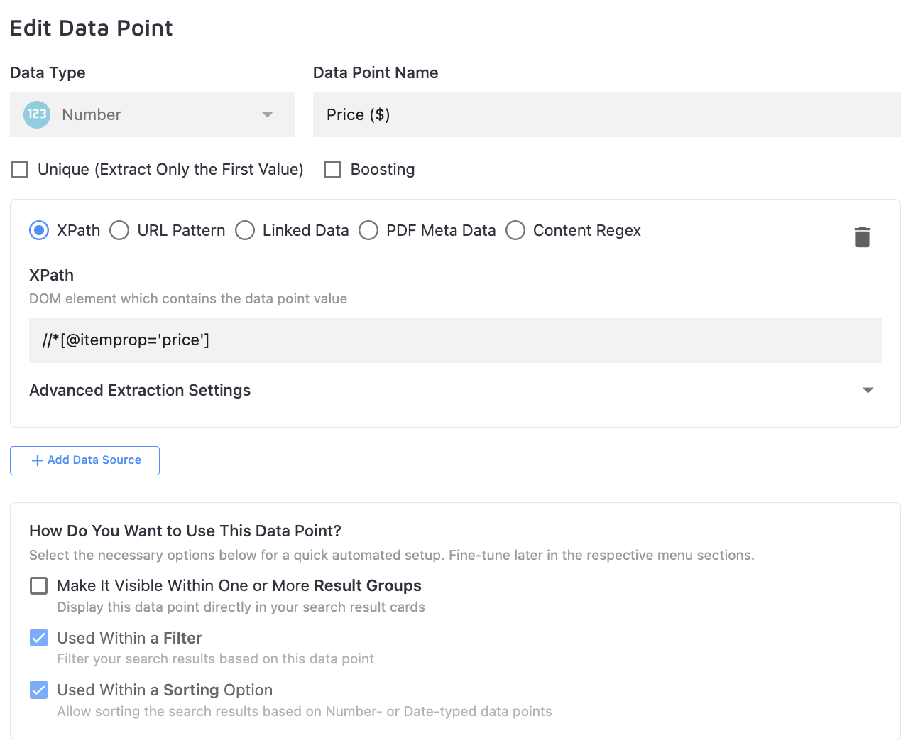The width and height of the screenshot is (913, 753).
Task: Expand Advanced Extraction Settings chevron
Action: (867, 390)
